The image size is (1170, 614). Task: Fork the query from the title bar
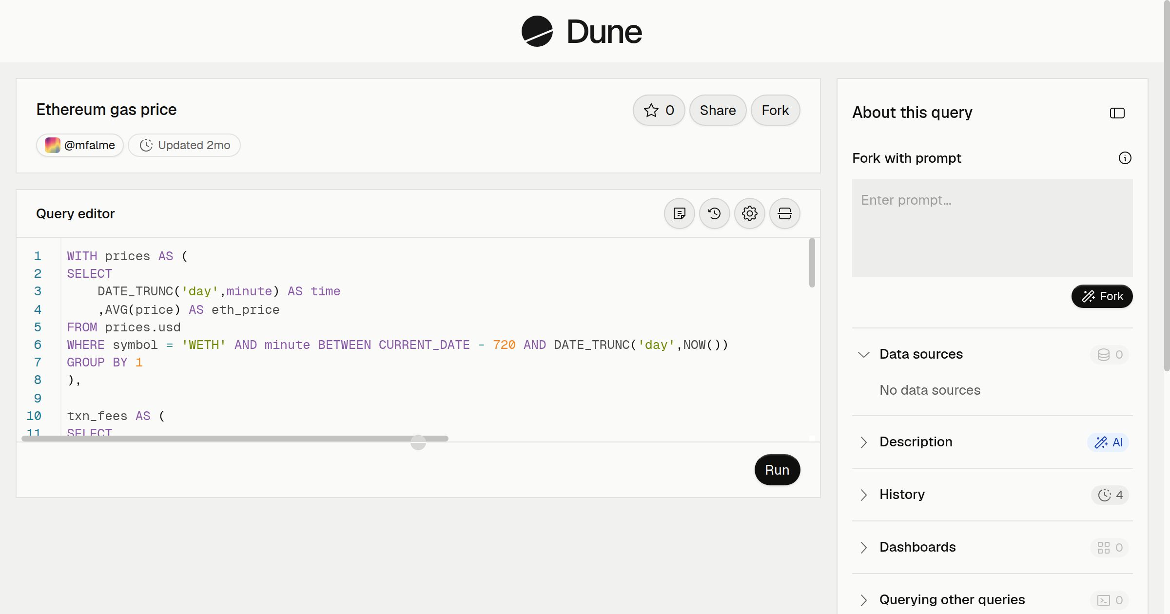click(x=775, y=110)
